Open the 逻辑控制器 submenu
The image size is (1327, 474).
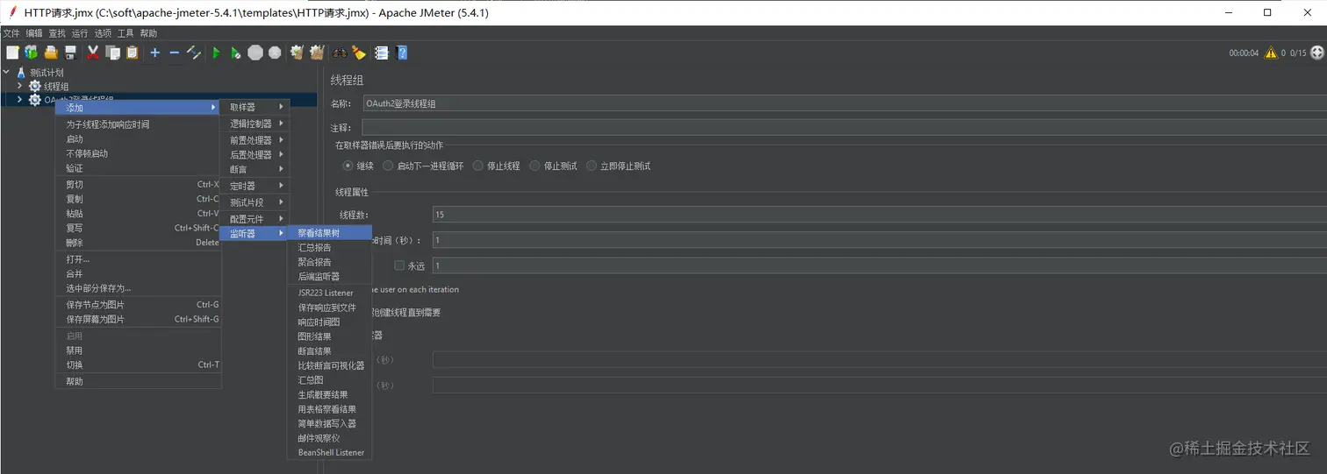tap(255, 124)
